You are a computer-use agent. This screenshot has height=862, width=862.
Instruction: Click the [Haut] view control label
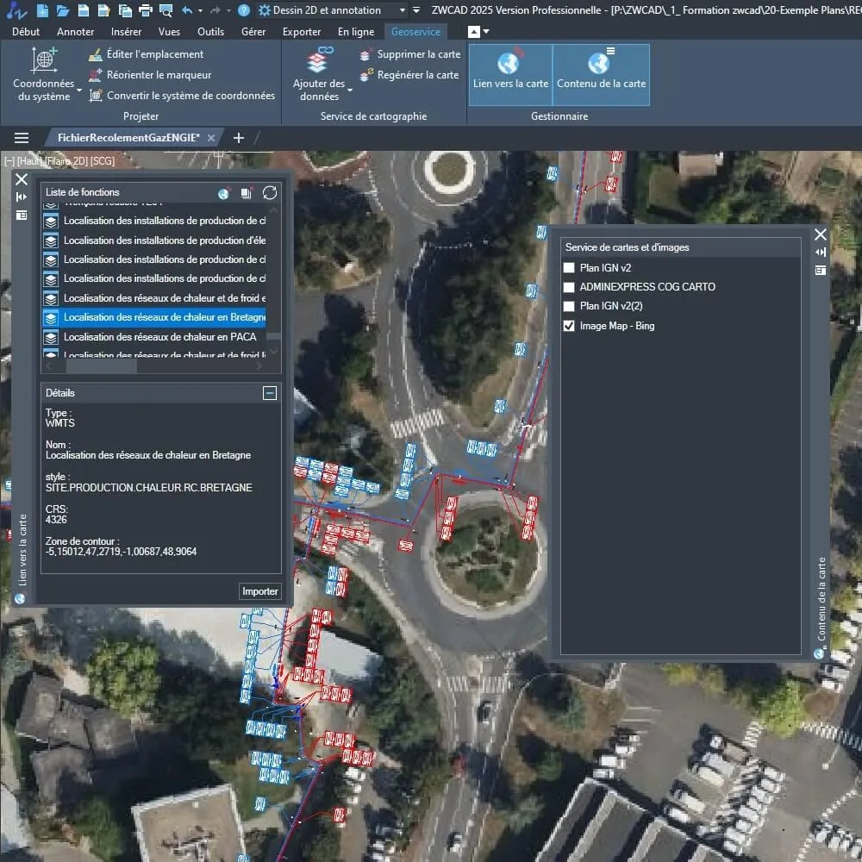[x=29, y=161]
